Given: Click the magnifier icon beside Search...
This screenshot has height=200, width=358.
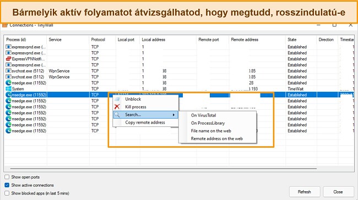Looking at the screenshot, I should coord(117,115).
